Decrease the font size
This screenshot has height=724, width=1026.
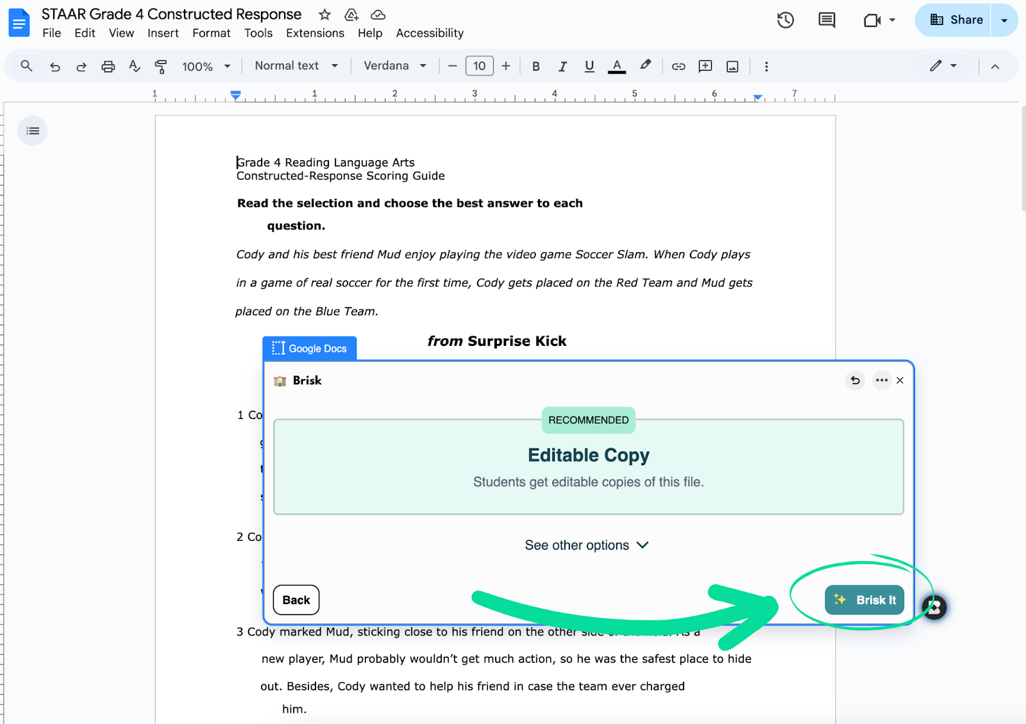point(453,66)
